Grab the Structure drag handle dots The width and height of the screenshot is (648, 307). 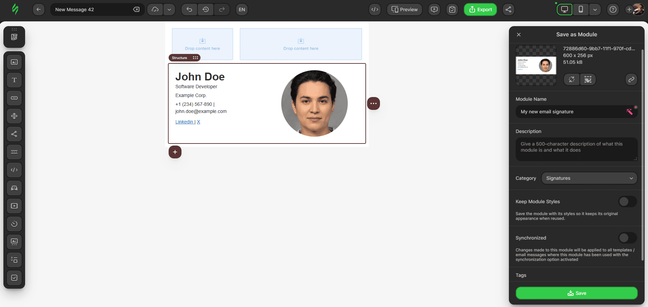[195, 58]
